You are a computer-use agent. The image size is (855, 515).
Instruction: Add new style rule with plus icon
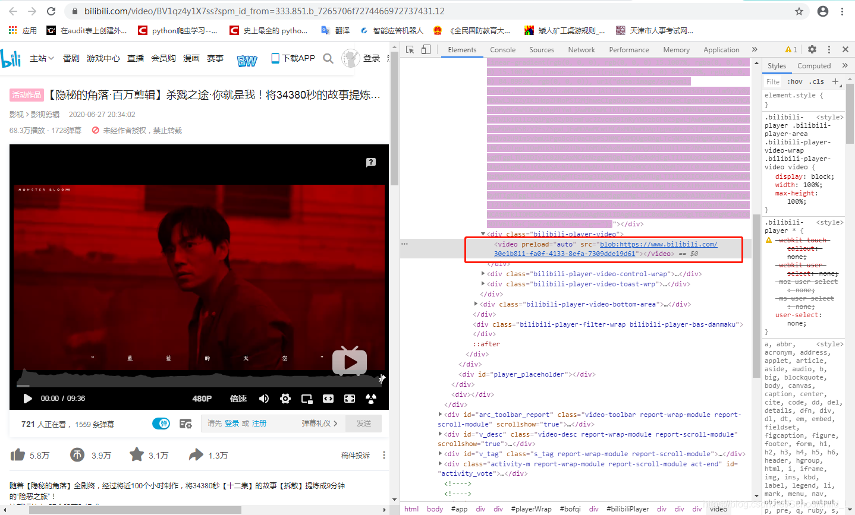click(x=835, y=81)
